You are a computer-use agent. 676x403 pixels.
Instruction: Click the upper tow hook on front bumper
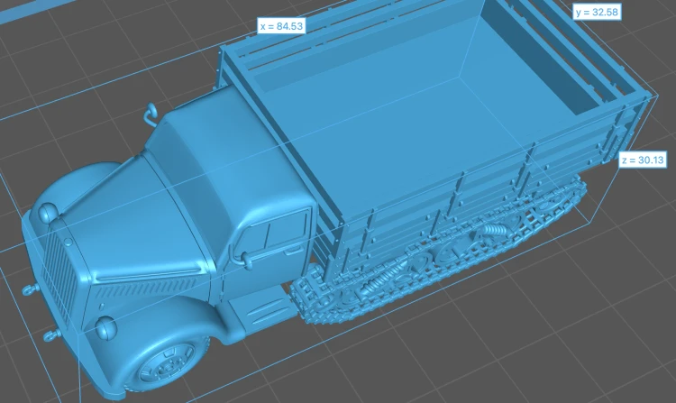(30, 289)
